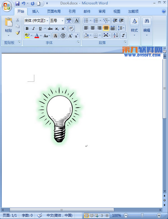Viewport: 168px width, 219px height.
Task: Click the 字数: 0 word count
Action: (27, 215)
